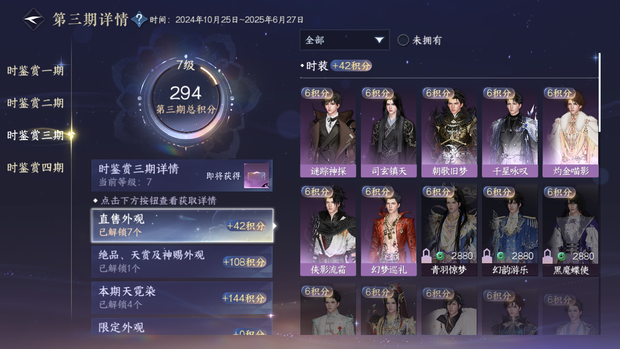Viewport: 620px width, 349px height.
Task: Click the 6积分 badge on 谜踪神探
Action: pos(317,93)
